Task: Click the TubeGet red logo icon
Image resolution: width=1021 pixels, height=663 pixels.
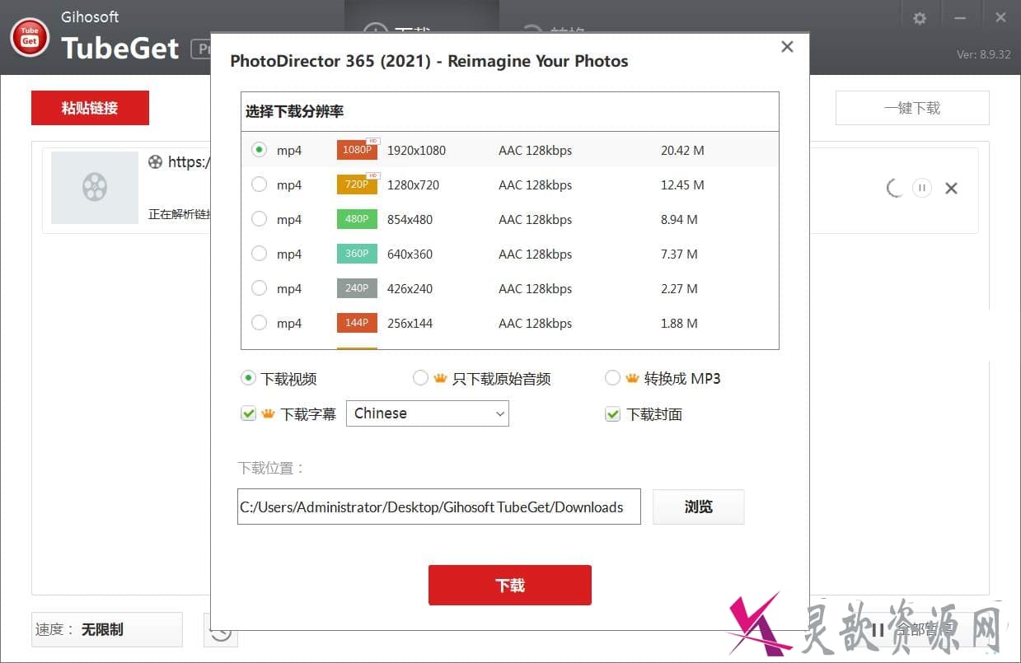Action: 30,37
